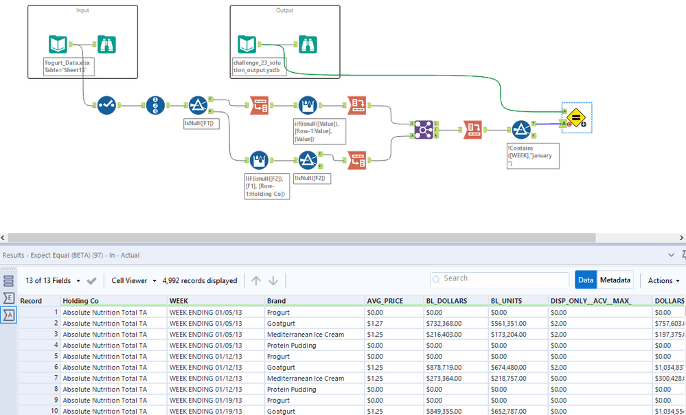Switch to the Metadata tab
The image size is (686, 415).
tap(615, 280)
